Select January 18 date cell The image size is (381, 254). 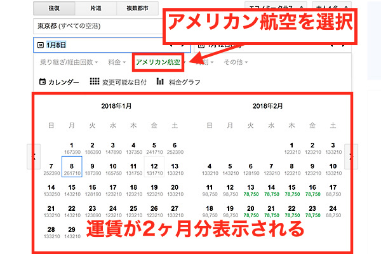point(134,190)
